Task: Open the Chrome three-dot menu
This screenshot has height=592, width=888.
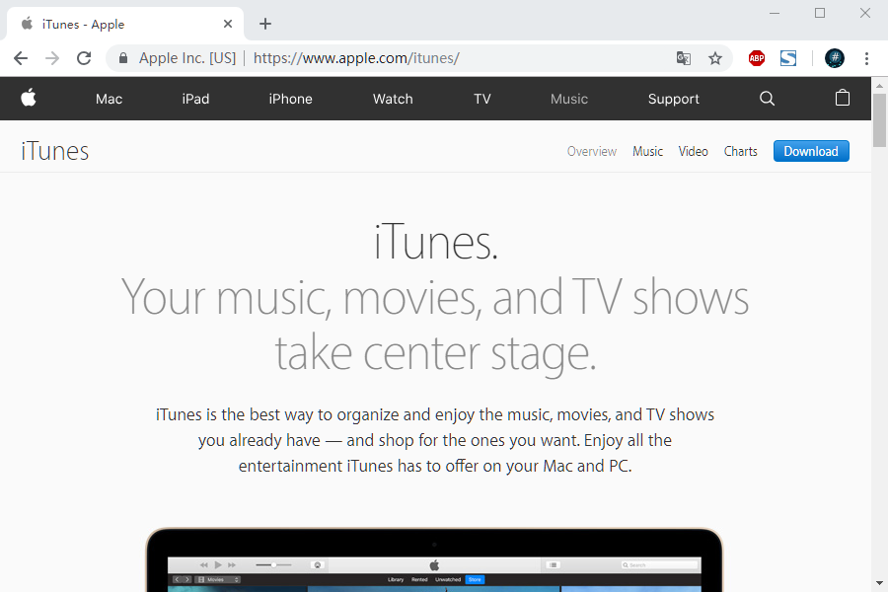Action: point(866,58)
